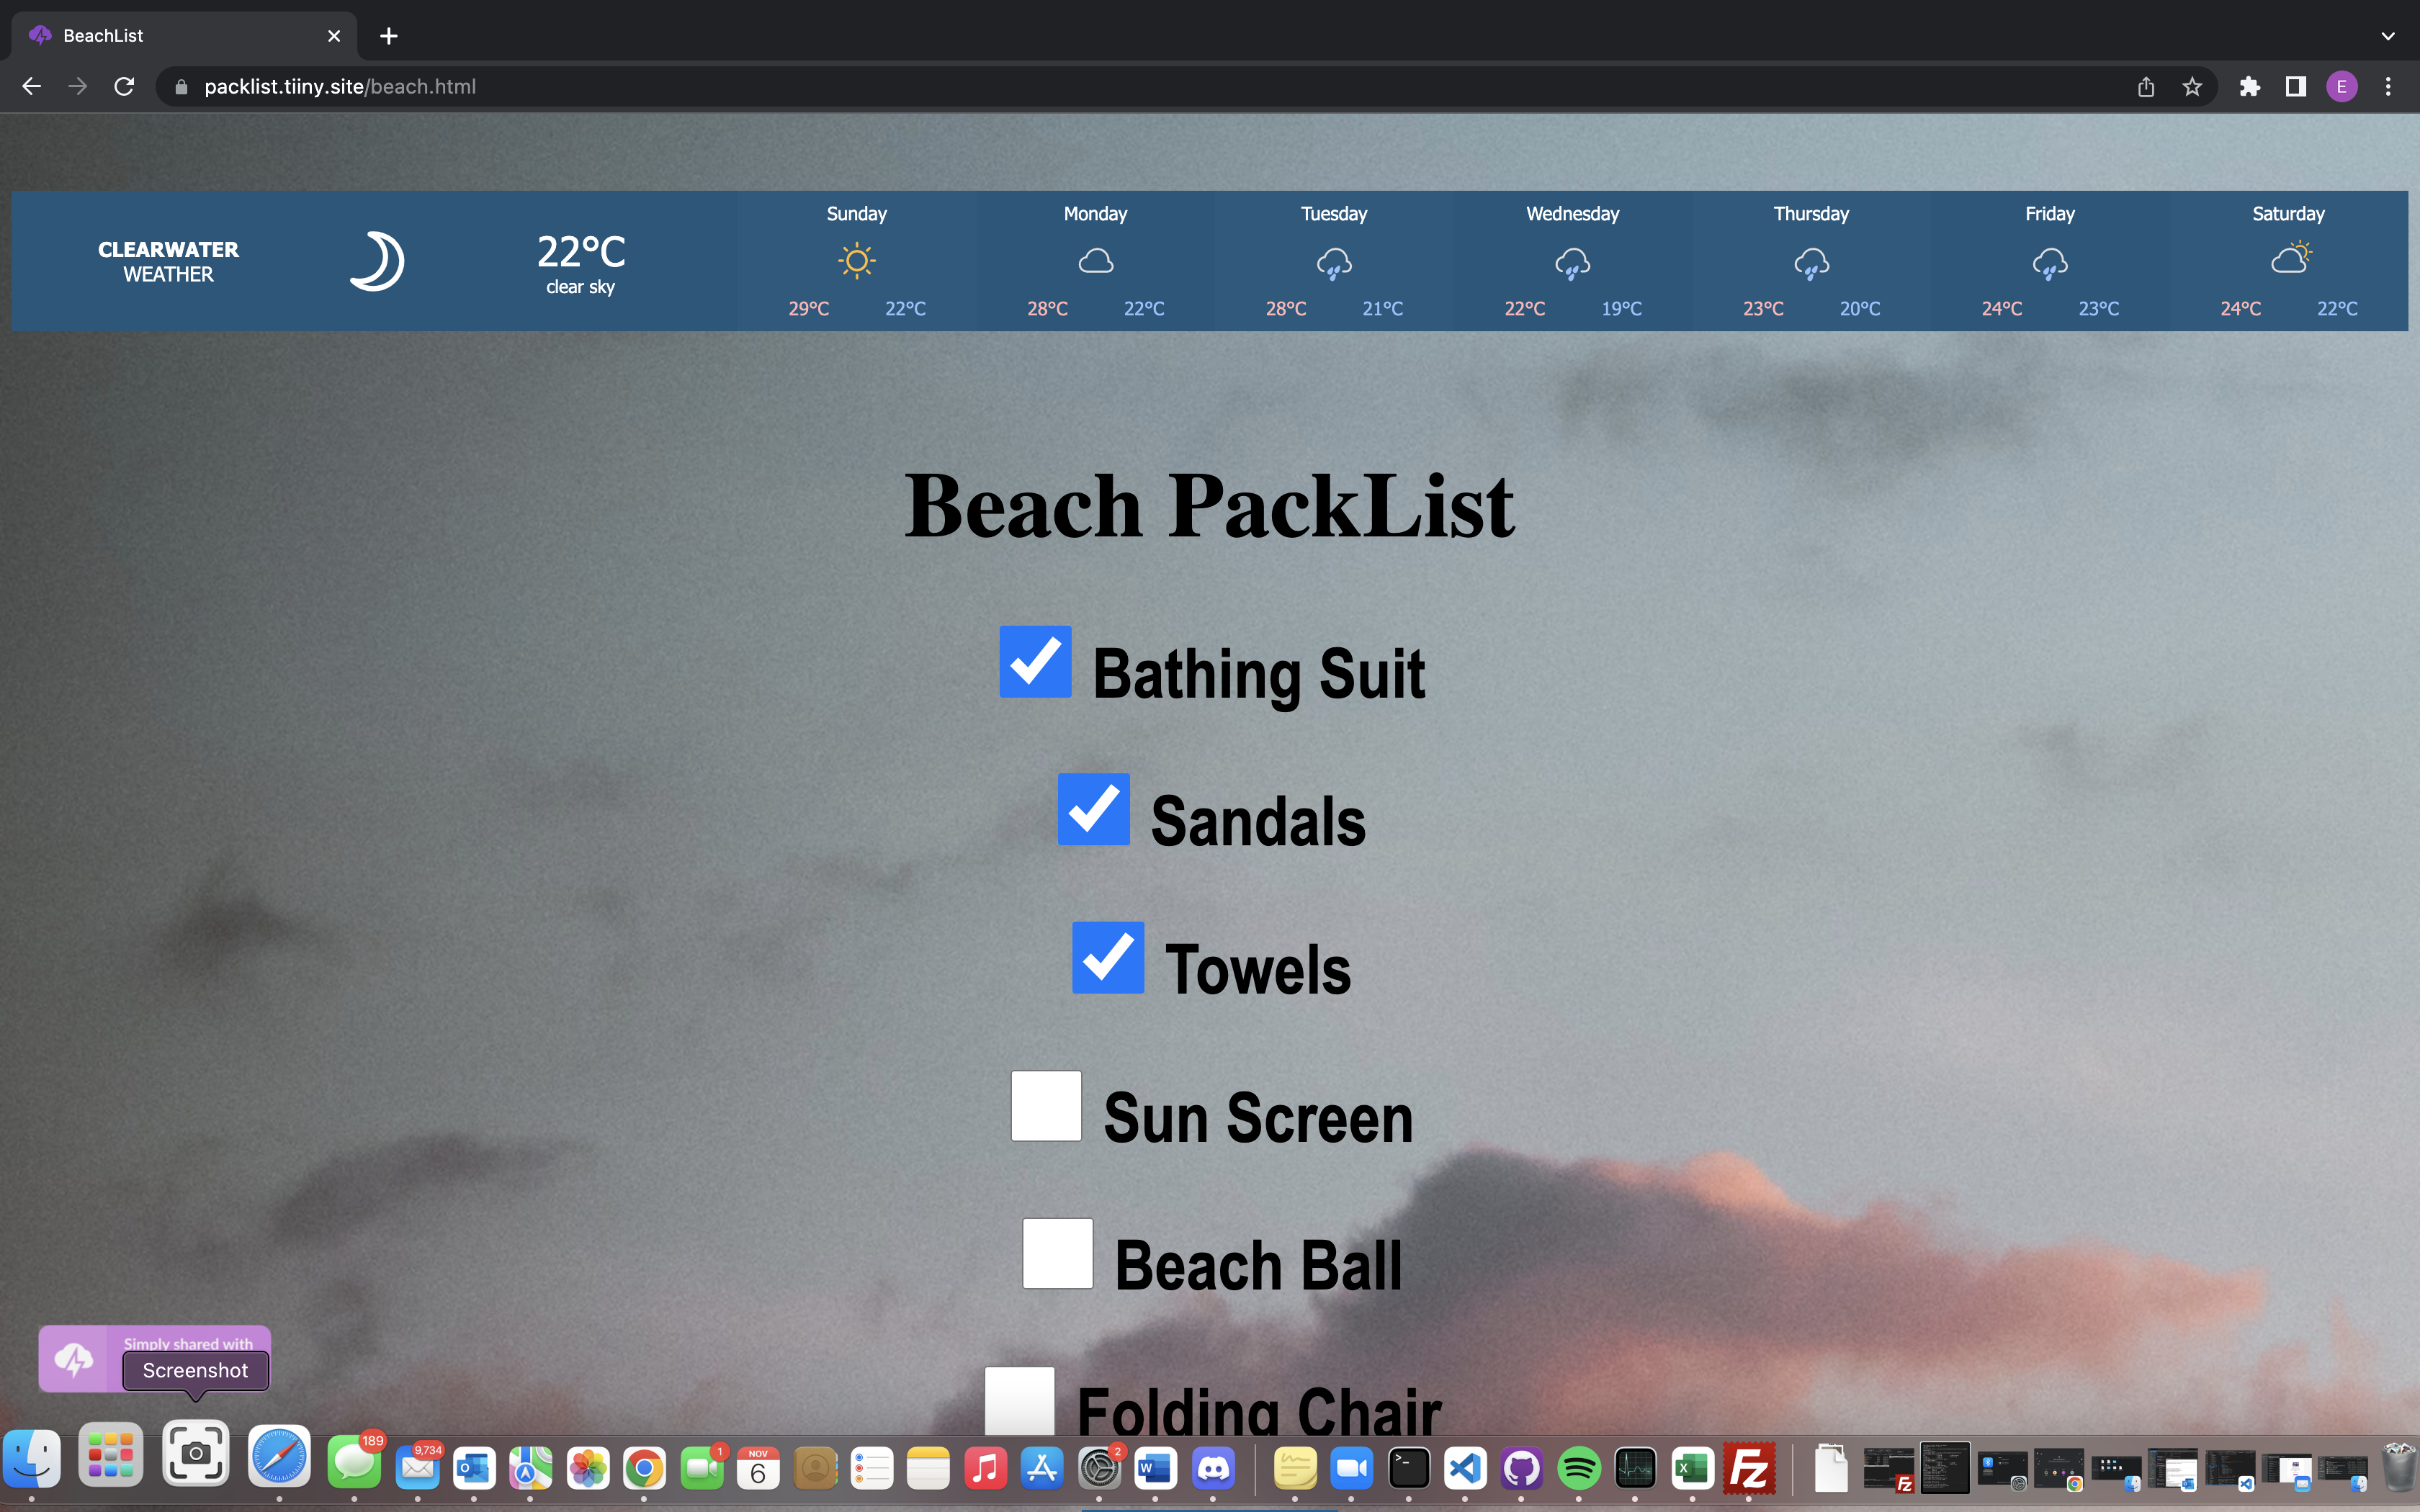Expand the tab search dropdown arrow
This screenshot has width=2420, height=1512.
(2388, 36)
